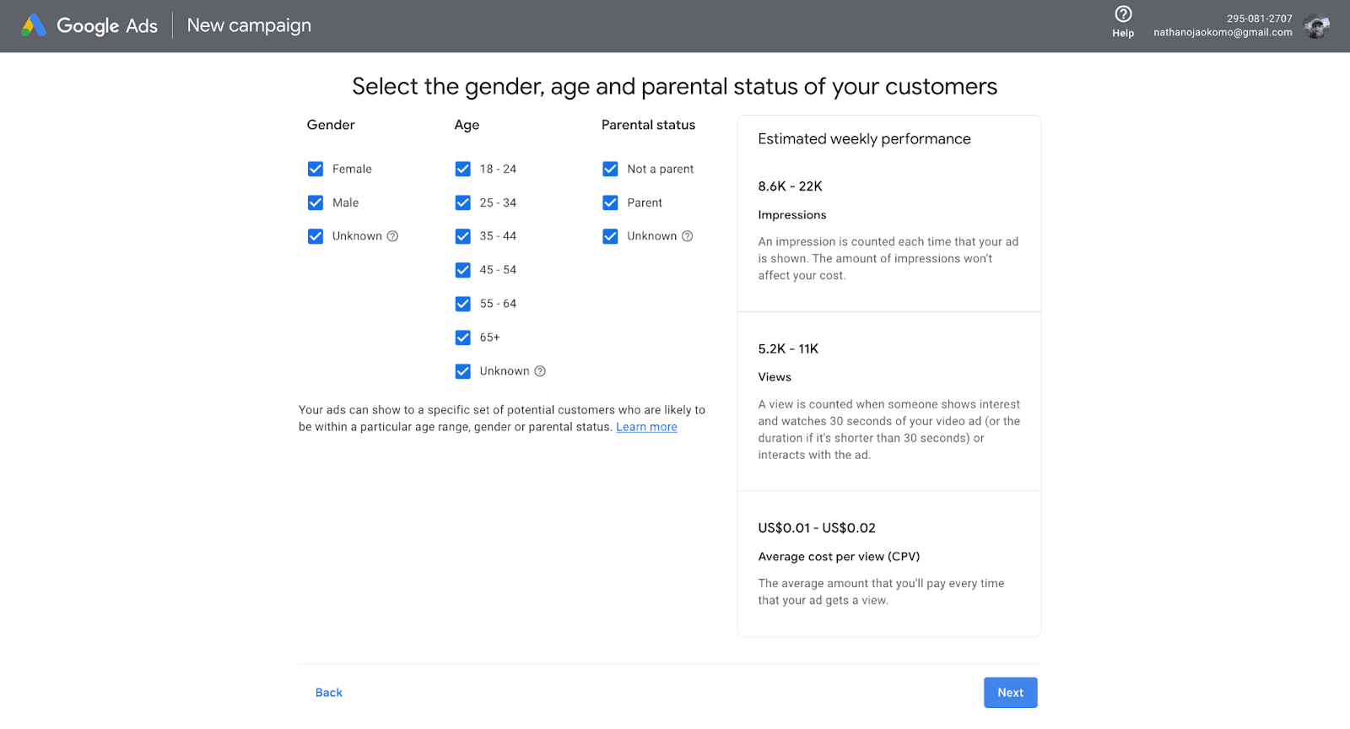This screenshot has width=1350, height=729.
Task: Click the Google Ads logo icon
Action: [34, 25]
